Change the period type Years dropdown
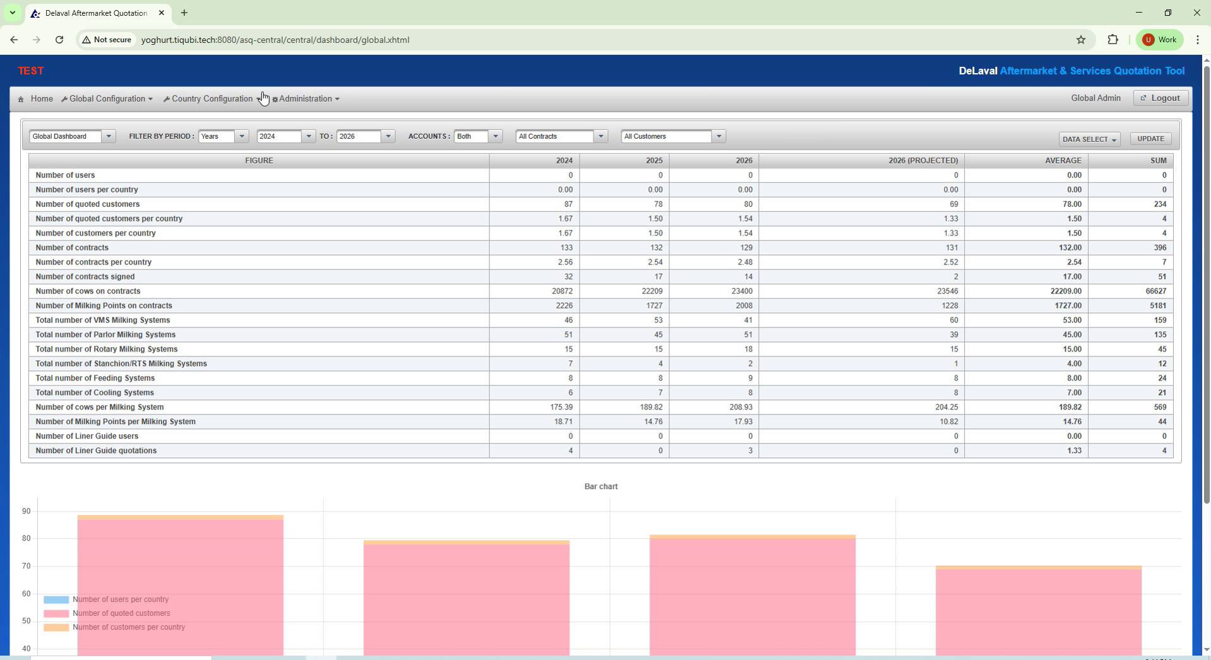1211x660 pixels. point(223,136)
